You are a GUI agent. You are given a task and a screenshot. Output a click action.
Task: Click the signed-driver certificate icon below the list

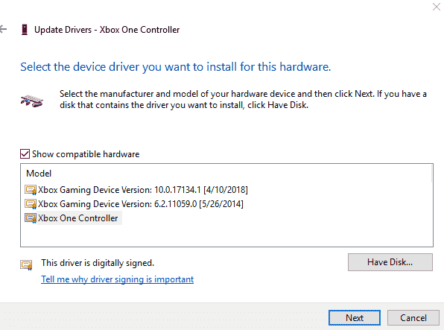tap(26, 265)
